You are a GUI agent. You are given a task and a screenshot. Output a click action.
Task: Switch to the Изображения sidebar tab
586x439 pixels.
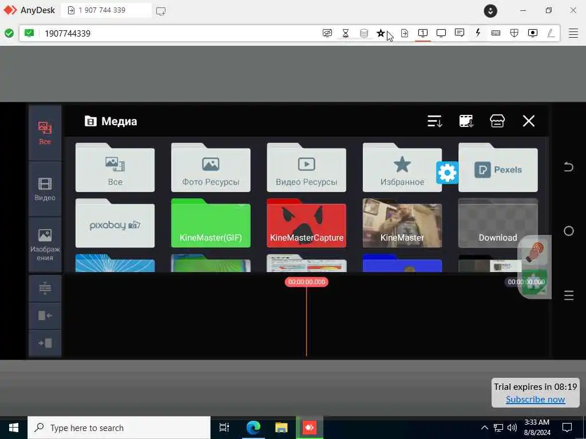pyautogui.click(x=45, y=245)
